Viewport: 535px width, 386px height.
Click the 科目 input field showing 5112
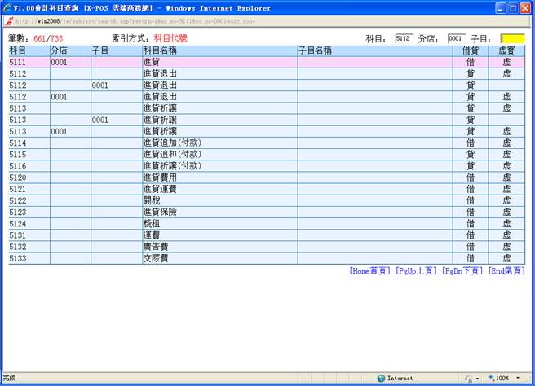(404, 38)
